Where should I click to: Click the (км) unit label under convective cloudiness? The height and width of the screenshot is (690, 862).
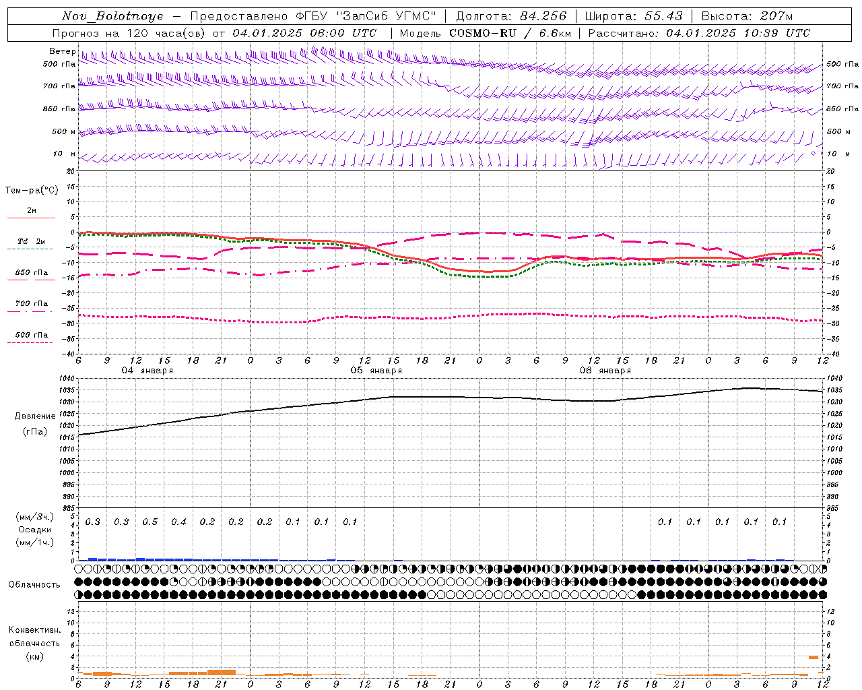34,656
